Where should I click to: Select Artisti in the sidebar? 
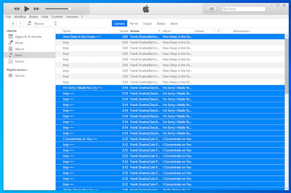click(30, 43)
